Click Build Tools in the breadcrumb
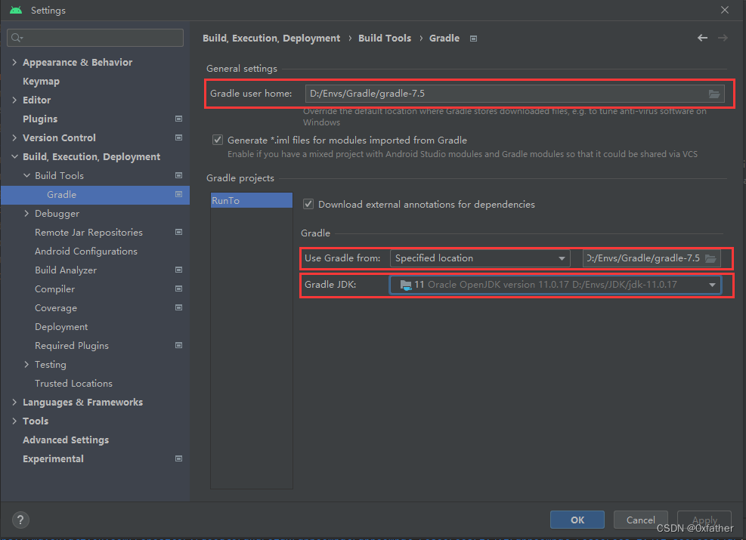The image size is (746, 540). pos(385,38)
